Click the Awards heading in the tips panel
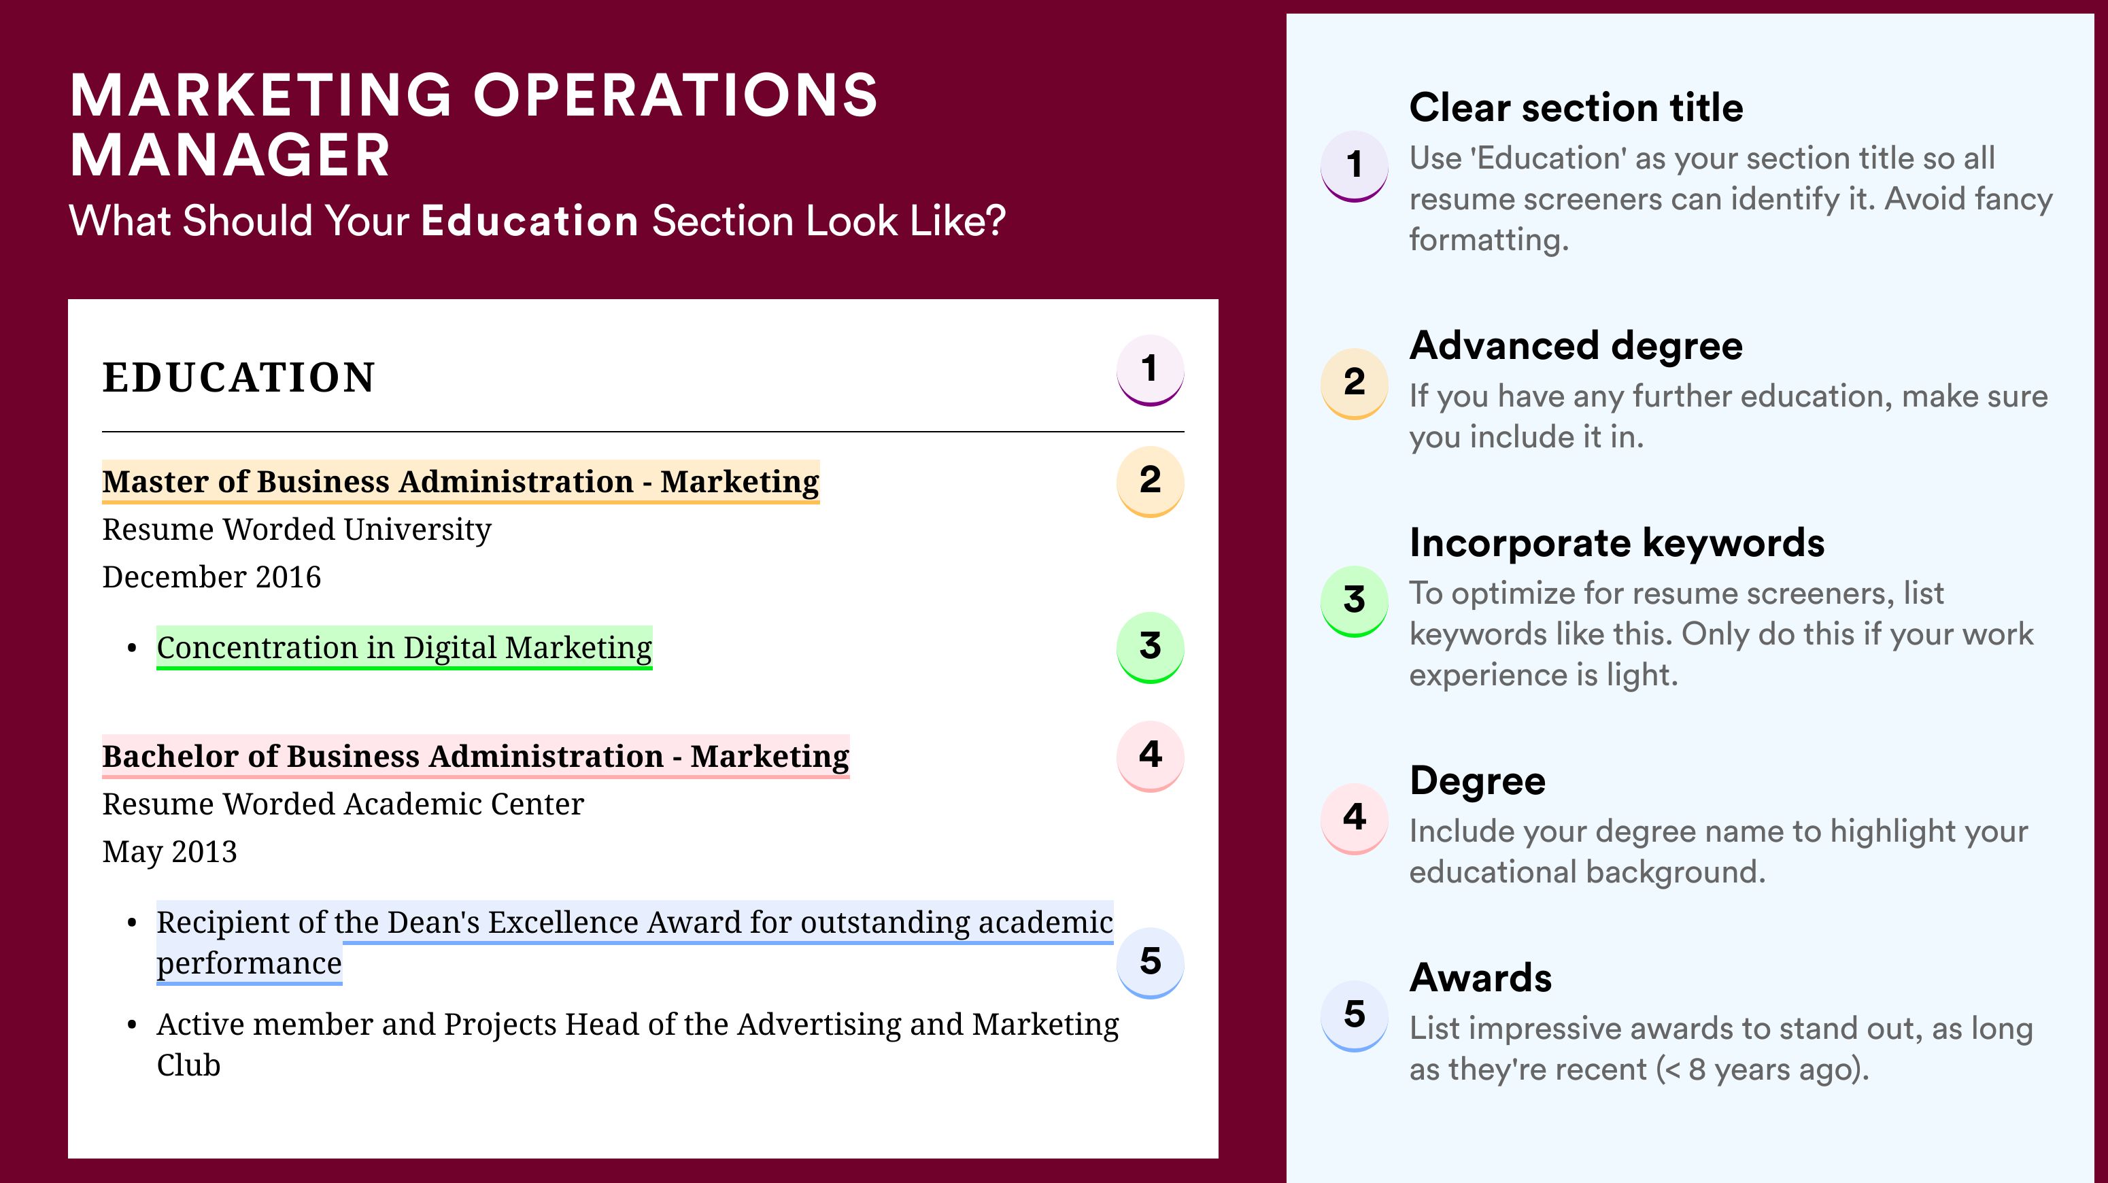 [x=1480, y=978]
